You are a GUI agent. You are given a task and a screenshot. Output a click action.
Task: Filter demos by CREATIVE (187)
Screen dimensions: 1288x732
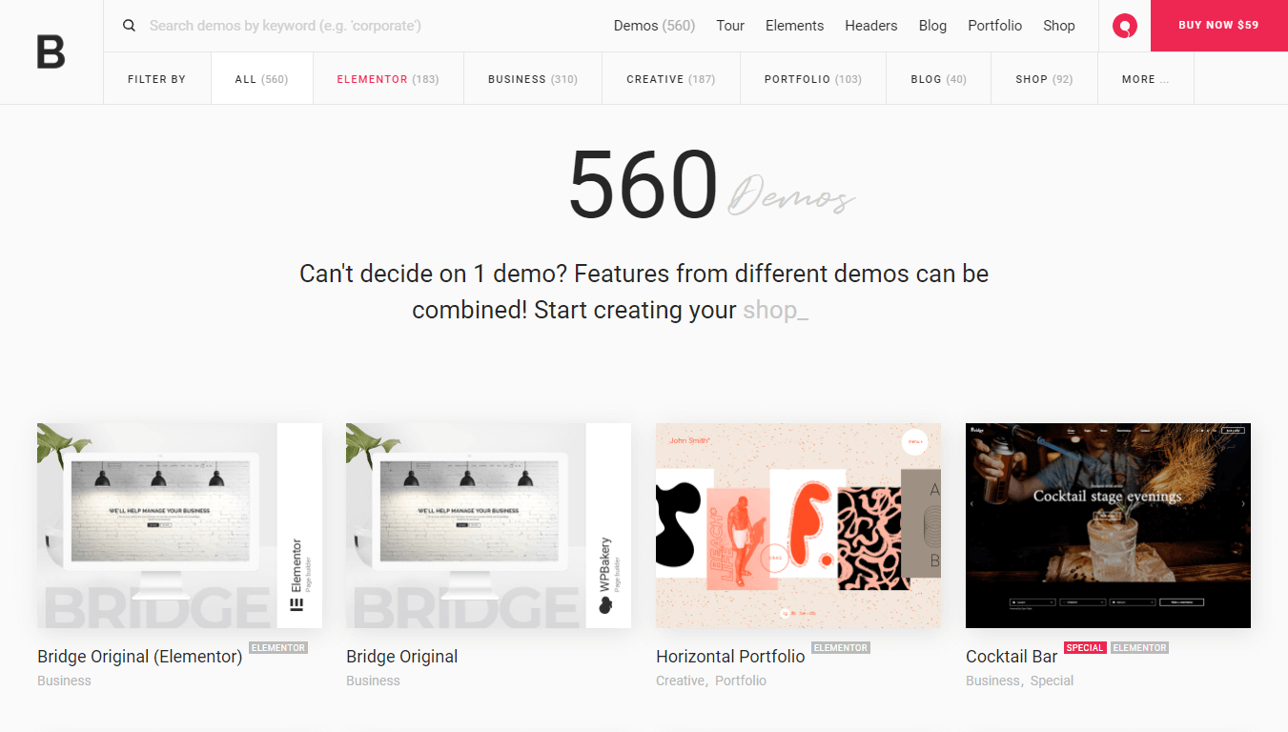[x=671, y=79]
